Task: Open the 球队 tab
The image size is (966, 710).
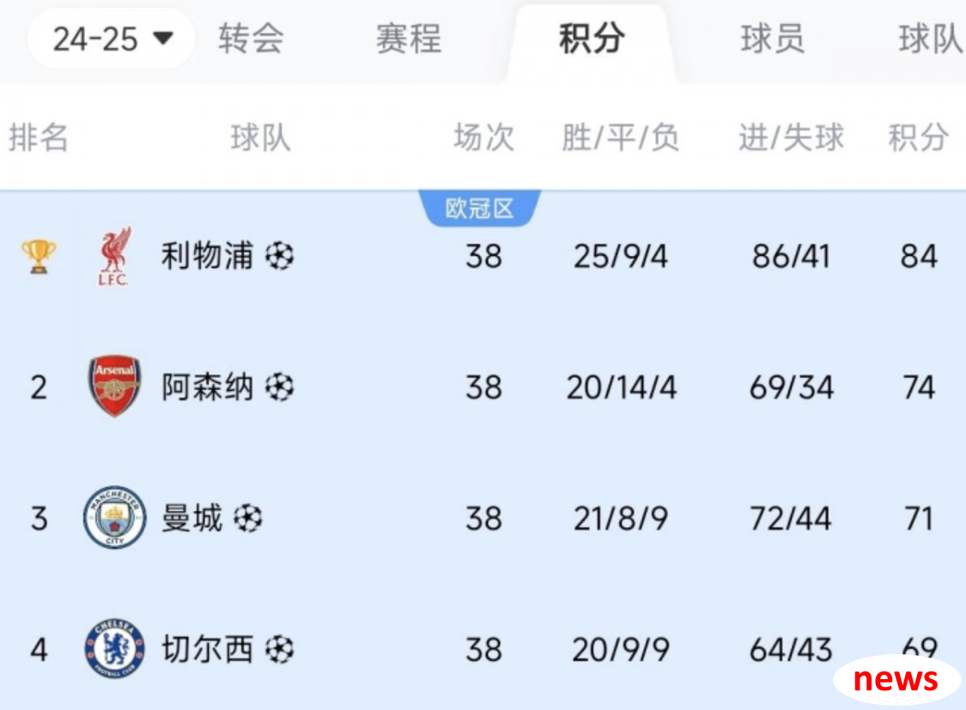Action: 930,39
